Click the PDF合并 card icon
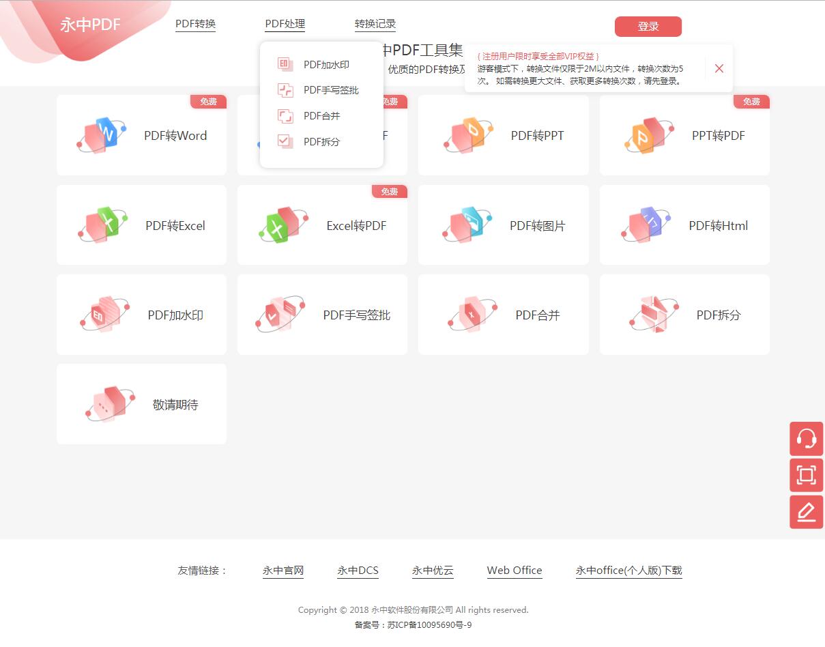This screenshot has width=825, height=647. click(x=472, y=315)
